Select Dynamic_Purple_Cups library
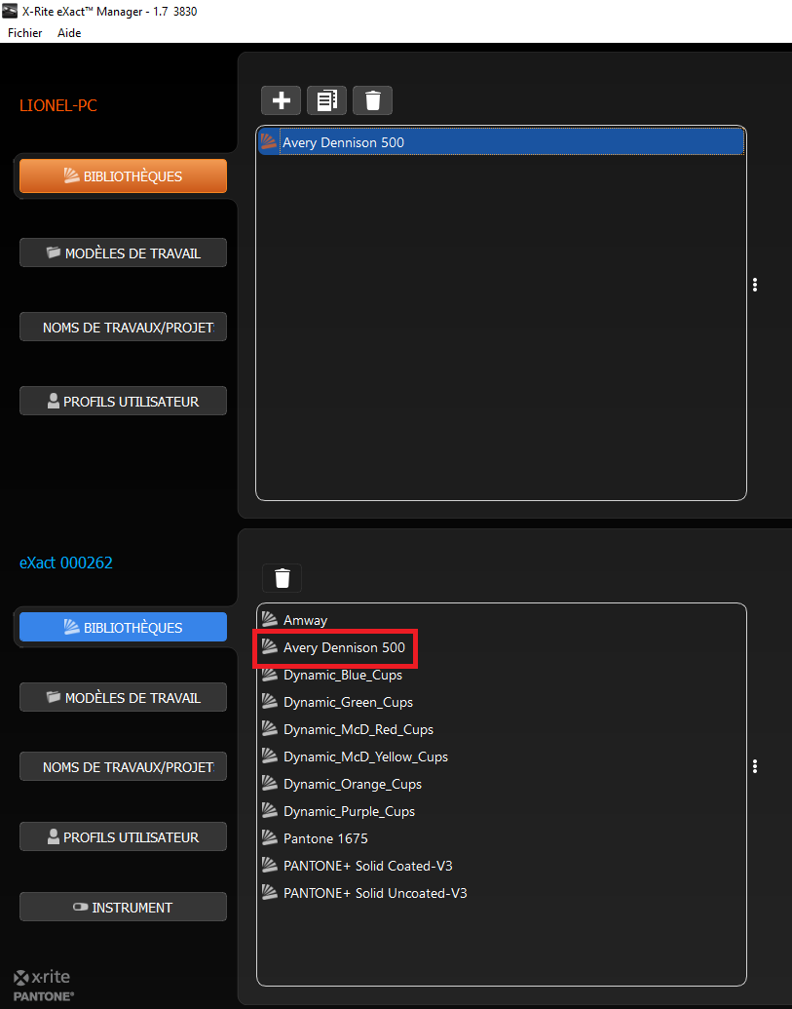Image resolution: width=792 pixels, height=1009 pixels. pyautogui.click(x=502, y=811)
